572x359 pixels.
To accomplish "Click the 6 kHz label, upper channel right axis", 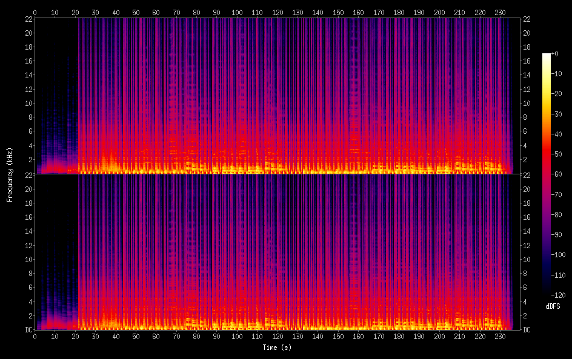I will 526,131.
